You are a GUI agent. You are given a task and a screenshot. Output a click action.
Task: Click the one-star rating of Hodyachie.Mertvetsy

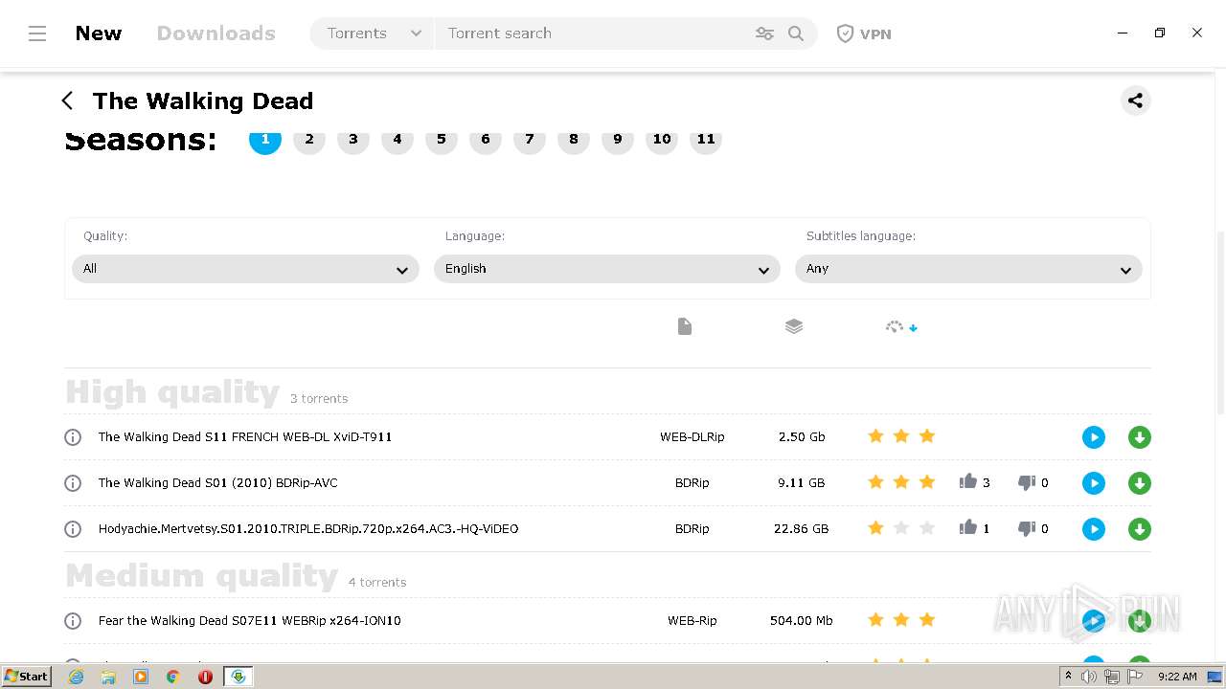click(x=901, y=528)
